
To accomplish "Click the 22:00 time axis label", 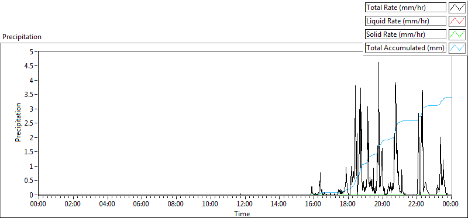I will 417,204.
